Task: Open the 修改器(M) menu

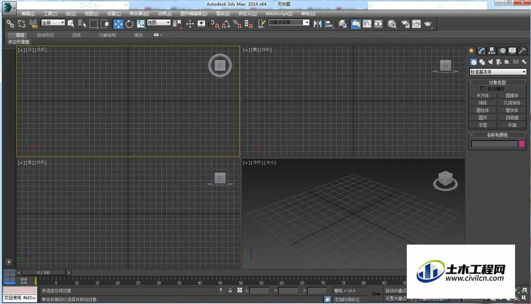Action: (x=139, y=14)
